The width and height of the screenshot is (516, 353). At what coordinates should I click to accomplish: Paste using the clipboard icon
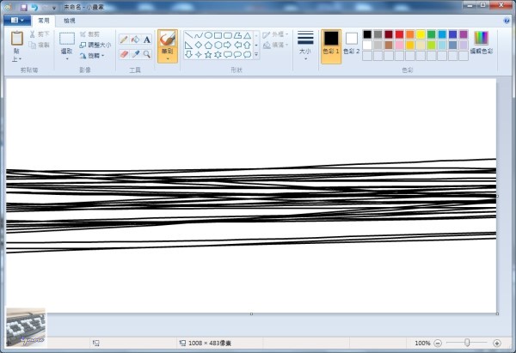tap(17, 38)
